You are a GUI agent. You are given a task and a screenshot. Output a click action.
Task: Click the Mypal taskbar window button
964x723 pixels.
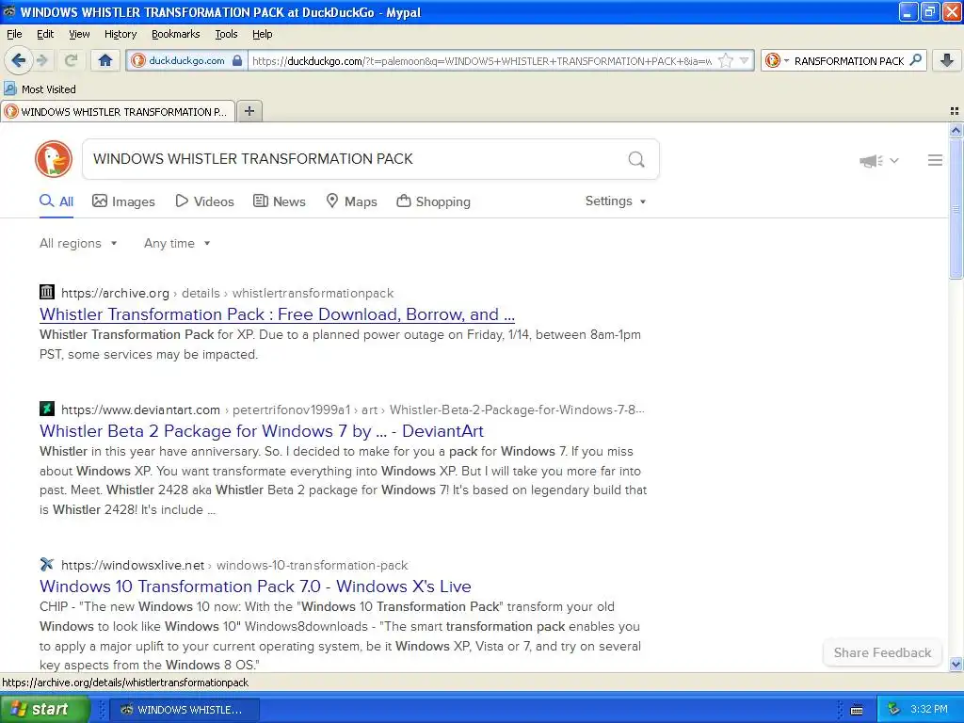click(185, 710)
